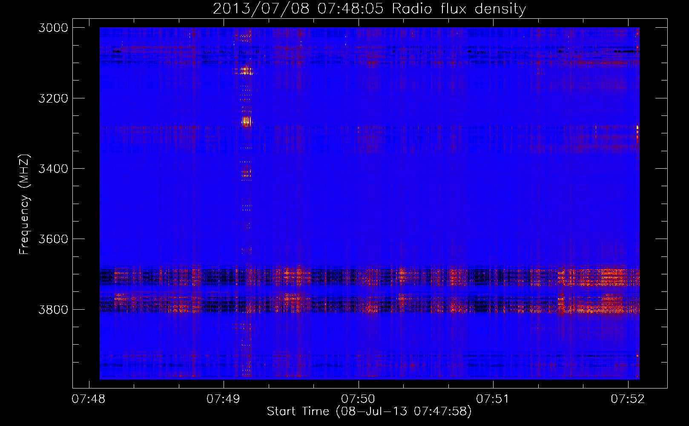This screenshot has width=689, height=426.
Task: Click the 07:52 time tick label
Action: [628, 399]
